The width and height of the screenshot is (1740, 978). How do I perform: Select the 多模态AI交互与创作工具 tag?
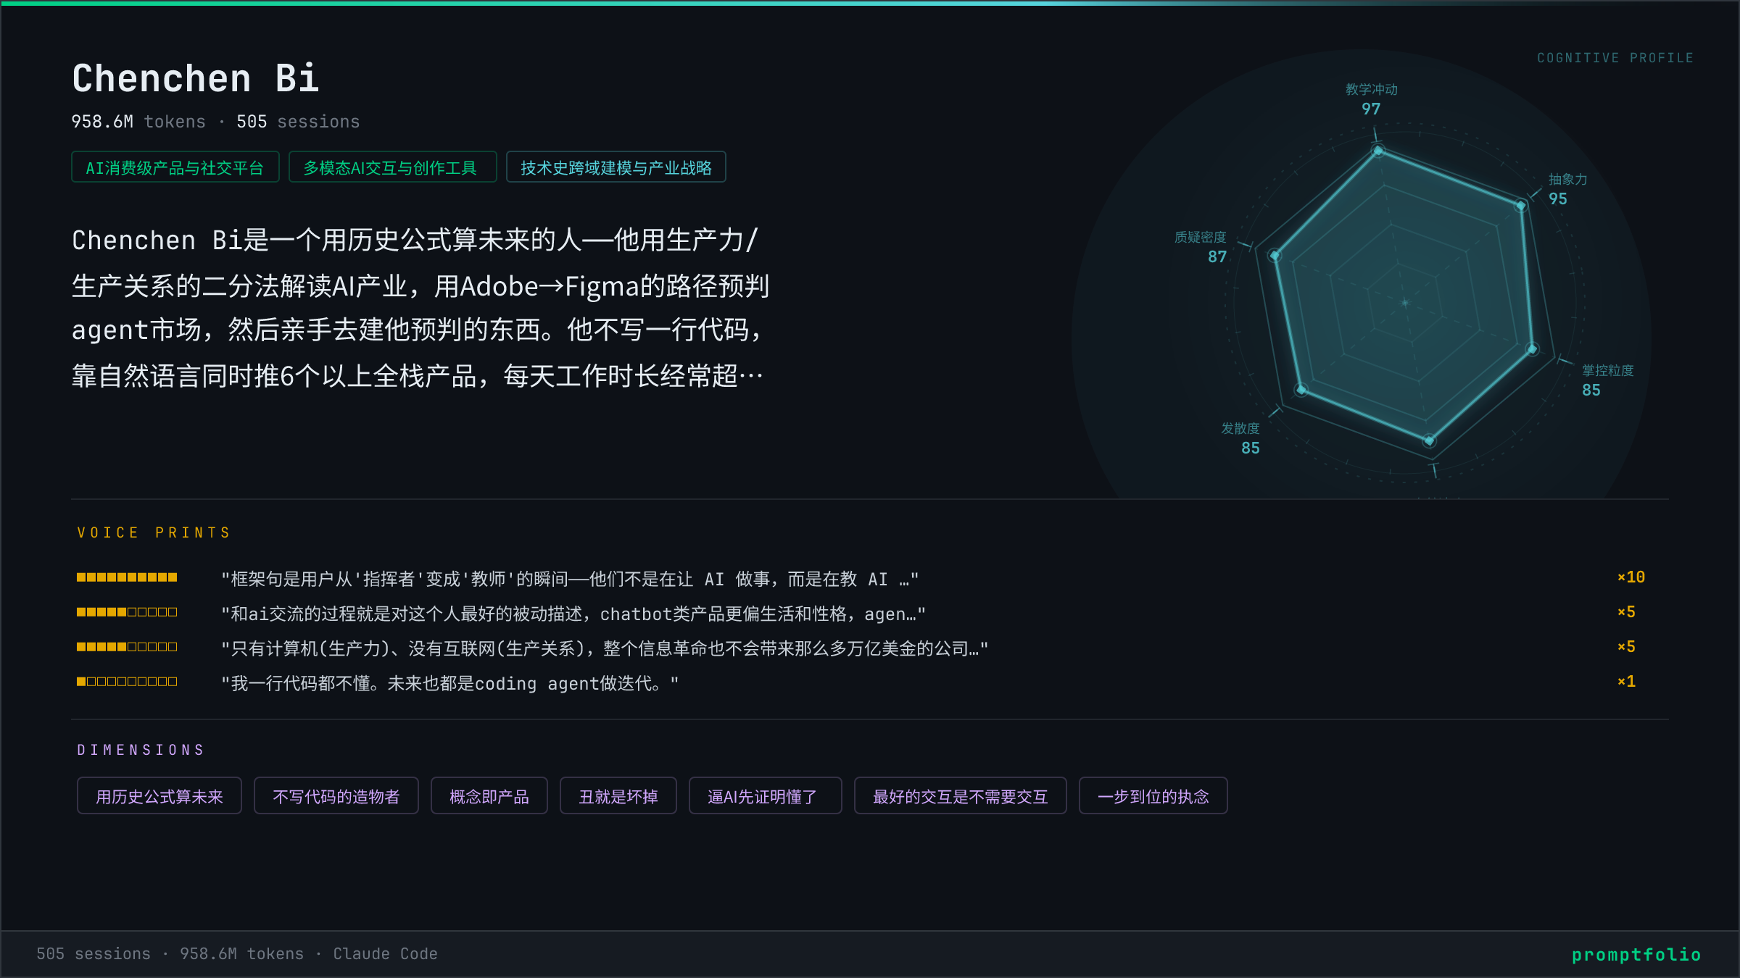(391, 167)
